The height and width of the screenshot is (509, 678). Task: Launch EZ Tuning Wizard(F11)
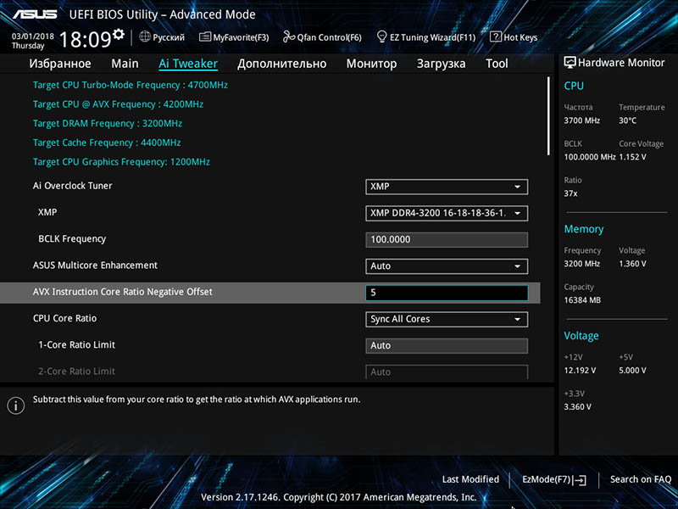[426, 37]
